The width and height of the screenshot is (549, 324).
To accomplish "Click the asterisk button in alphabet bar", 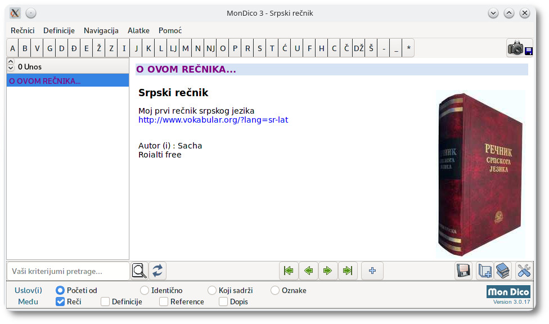I will [x=408, y=48].
